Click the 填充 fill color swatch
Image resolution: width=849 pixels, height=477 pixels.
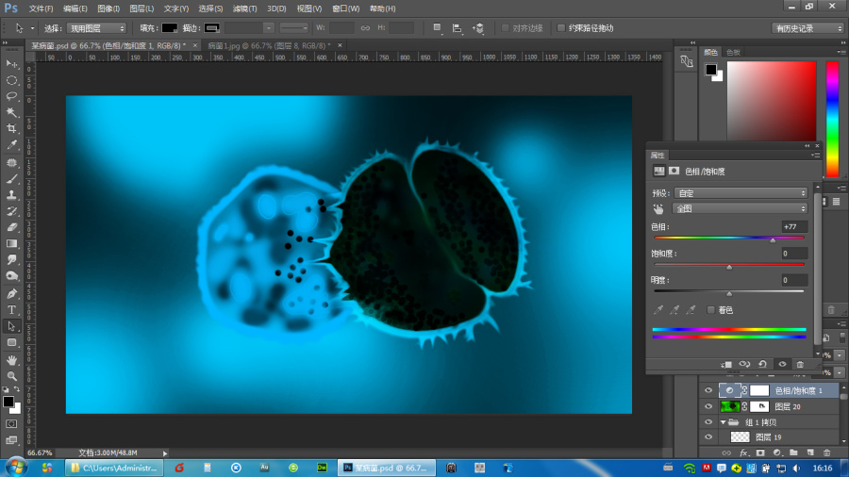(170, 28)
